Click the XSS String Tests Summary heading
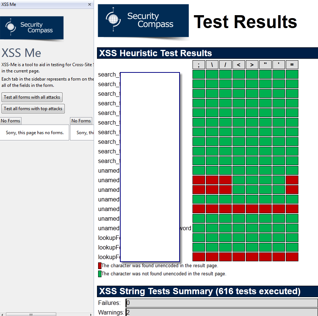Viewport: 318px width, 316px height. pyautogui.click(x=200, y=291)
